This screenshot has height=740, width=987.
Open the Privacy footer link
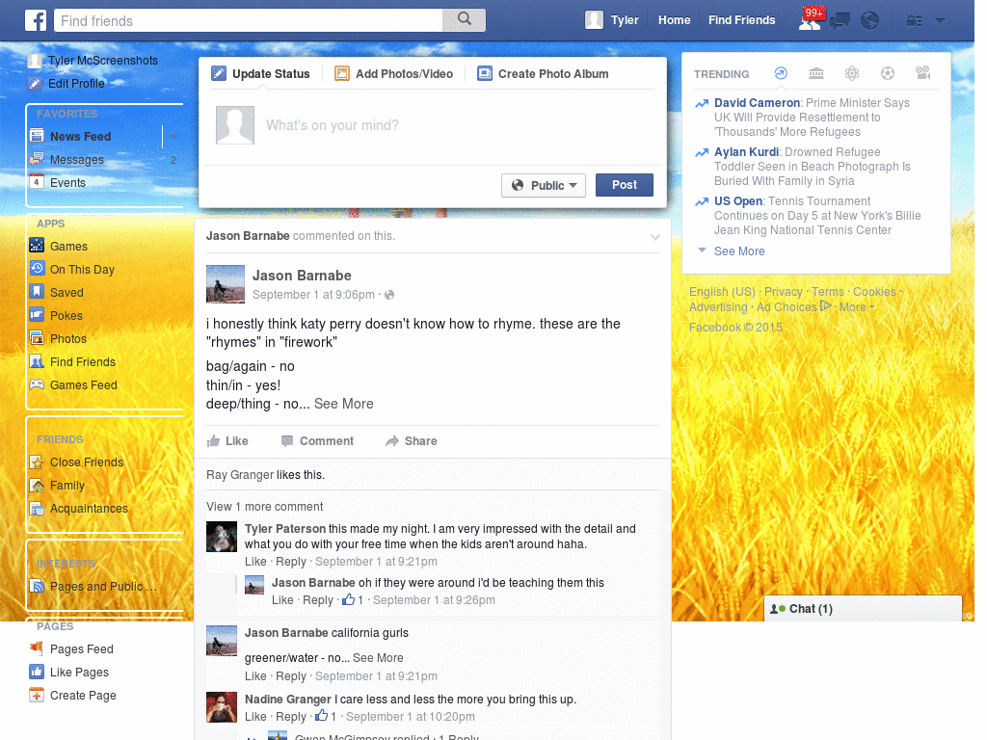point(783,291)
